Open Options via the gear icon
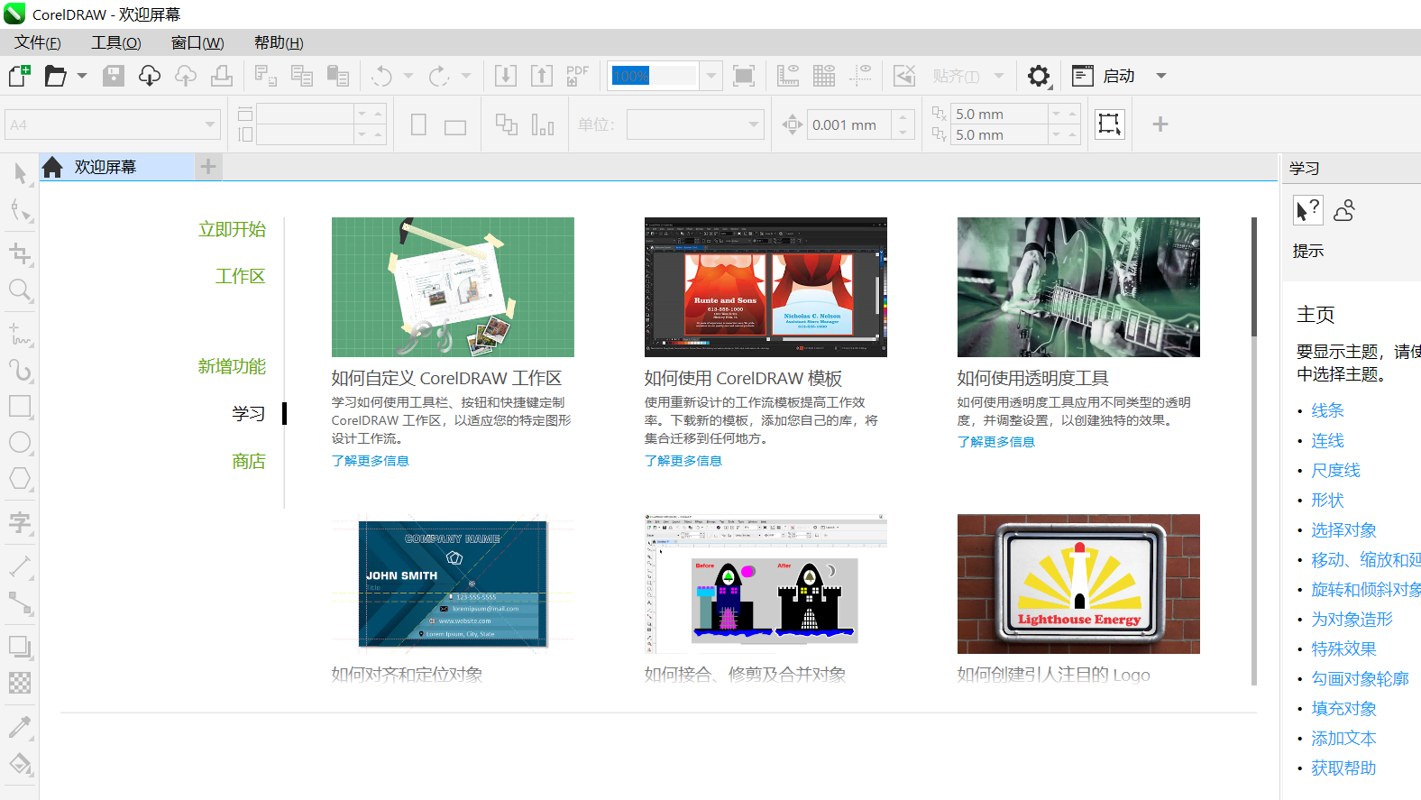 [x=1039, y=76]
